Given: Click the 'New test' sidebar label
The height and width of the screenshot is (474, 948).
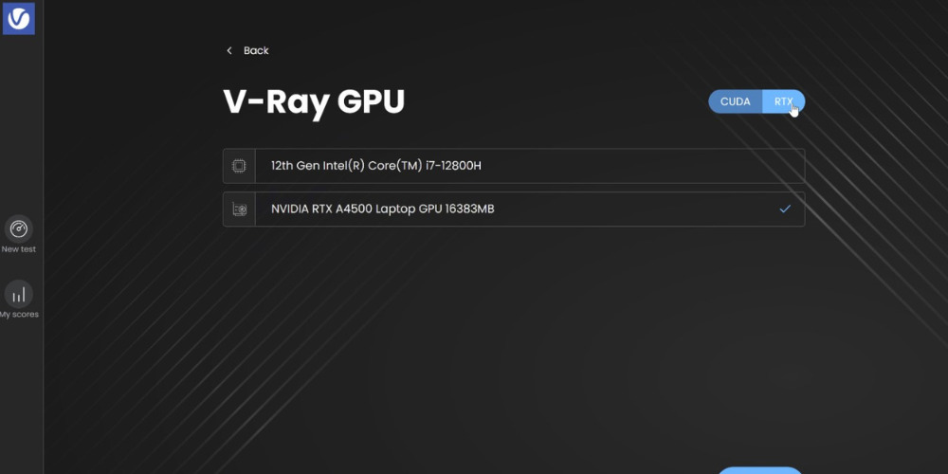Looking at the screenshot, I should point(19,249).
